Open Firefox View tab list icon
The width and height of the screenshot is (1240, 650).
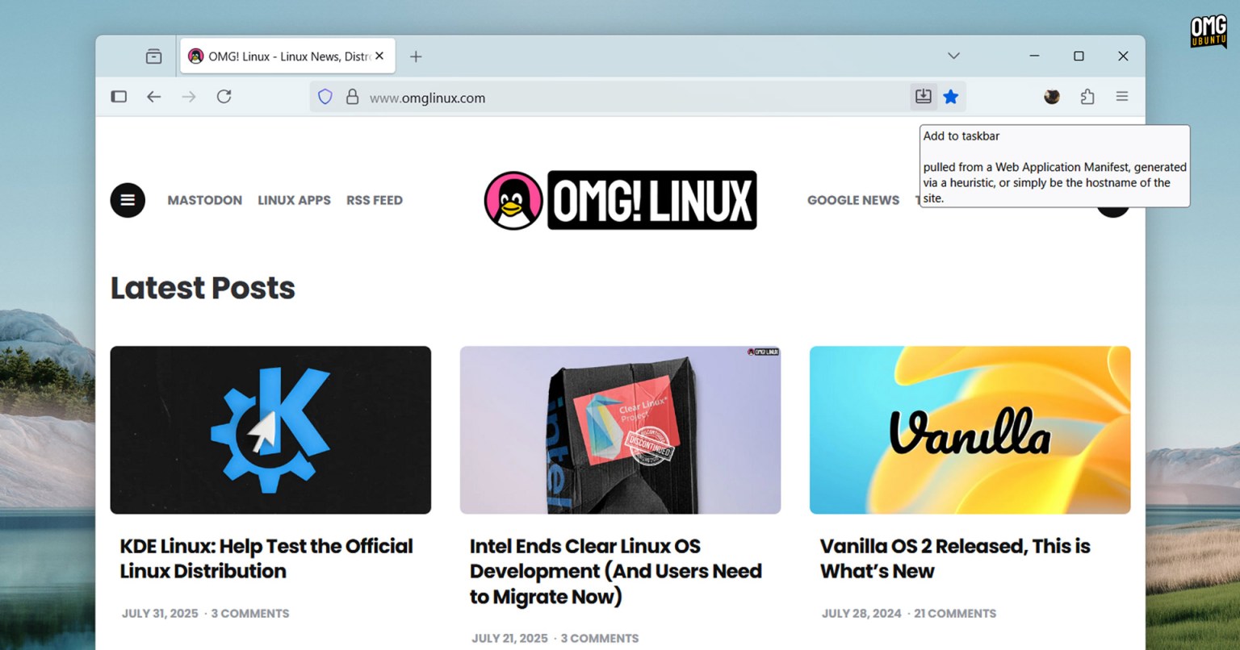(153, 56)
